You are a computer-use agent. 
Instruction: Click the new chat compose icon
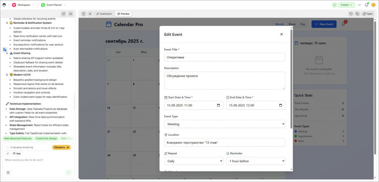[64, 14]
